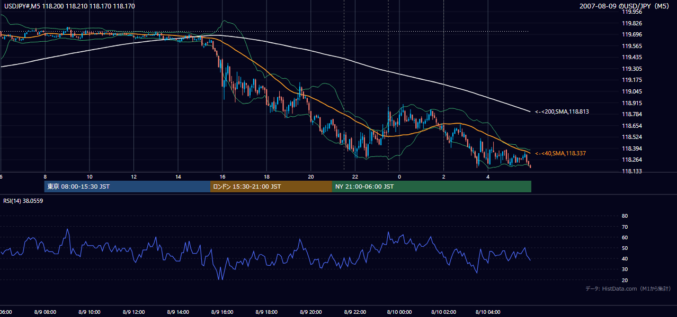
Task: Click the 8/9 20:00 bottom timeline label
Action: 311,312
